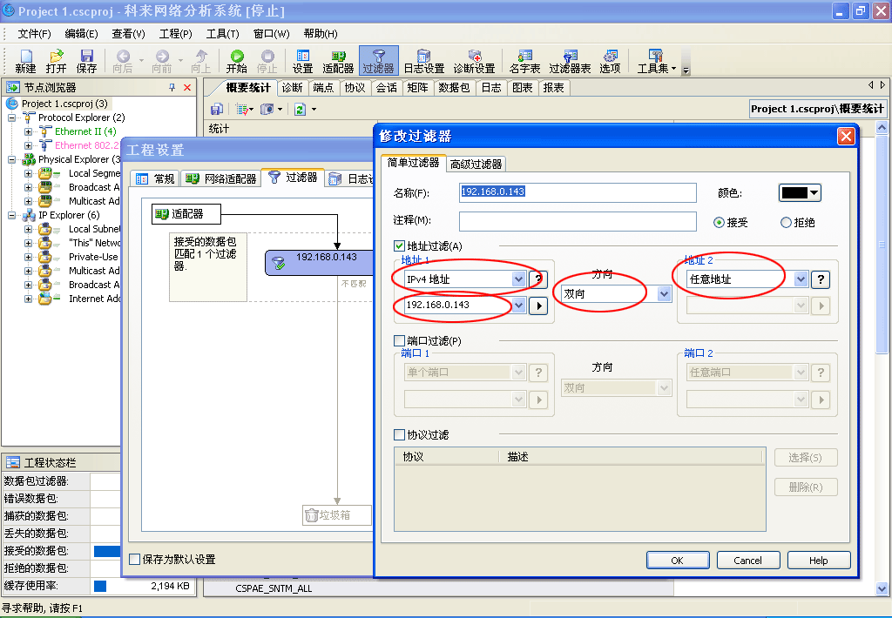Open 日志设置 (Log Settings) from the toolbar
Screen dimensions: 892x618
423,61
